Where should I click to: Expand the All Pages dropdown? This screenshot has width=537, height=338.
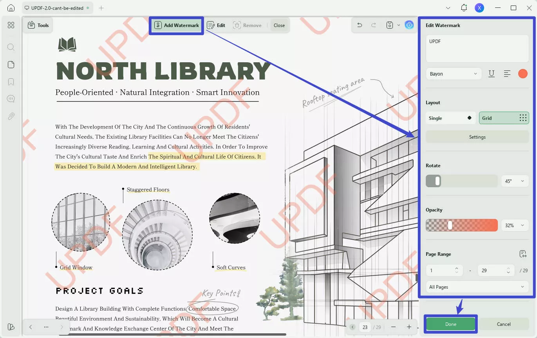point(477,287)
